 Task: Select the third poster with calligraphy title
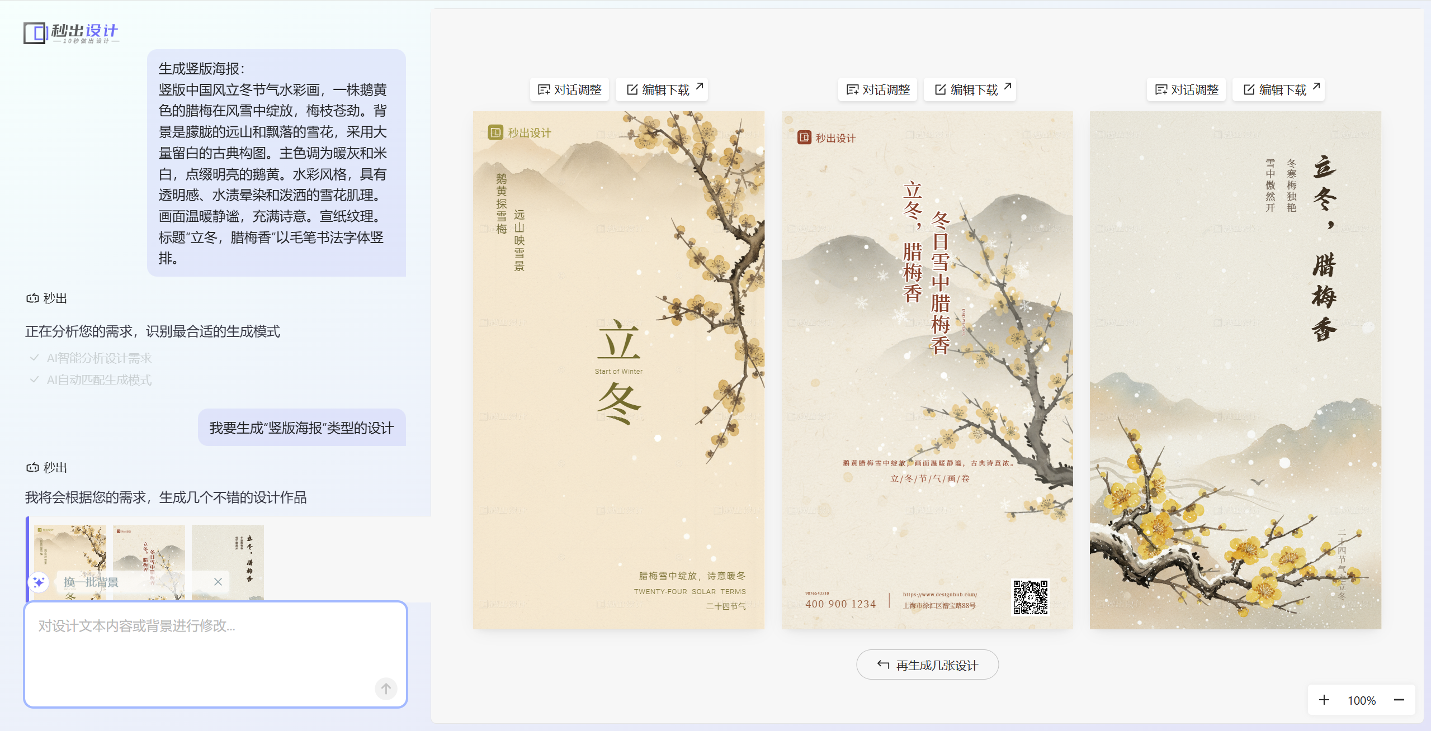[x=1236, y=370]
